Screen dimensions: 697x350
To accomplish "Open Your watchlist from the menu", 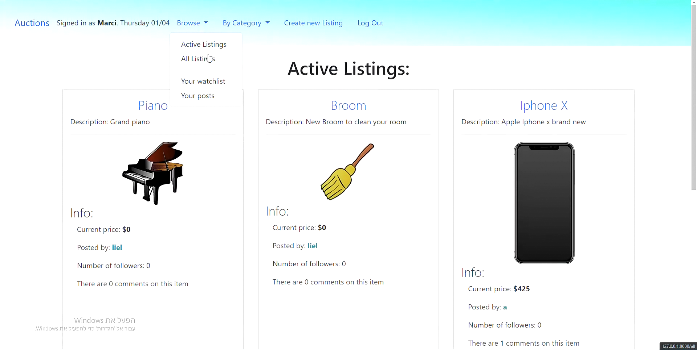I will pyautogui.click(x=203, y=82).
